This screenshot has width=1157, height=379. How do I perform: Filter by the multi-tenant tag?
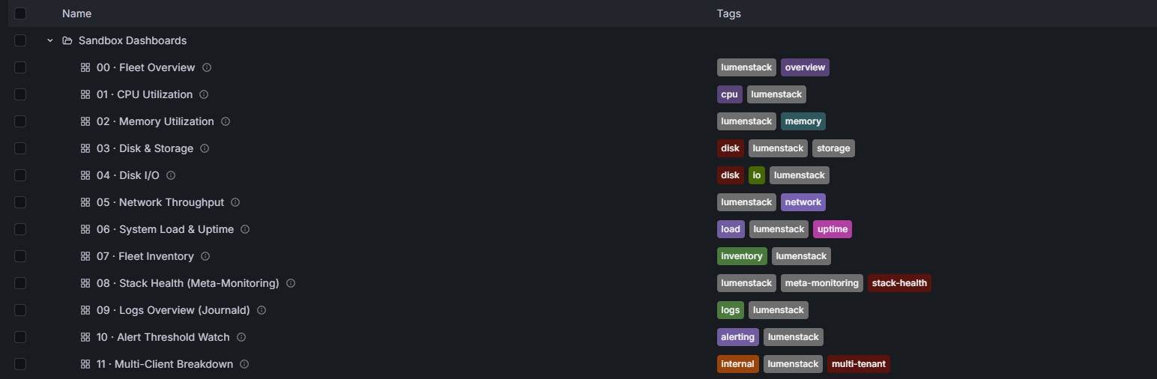[859, 364]
